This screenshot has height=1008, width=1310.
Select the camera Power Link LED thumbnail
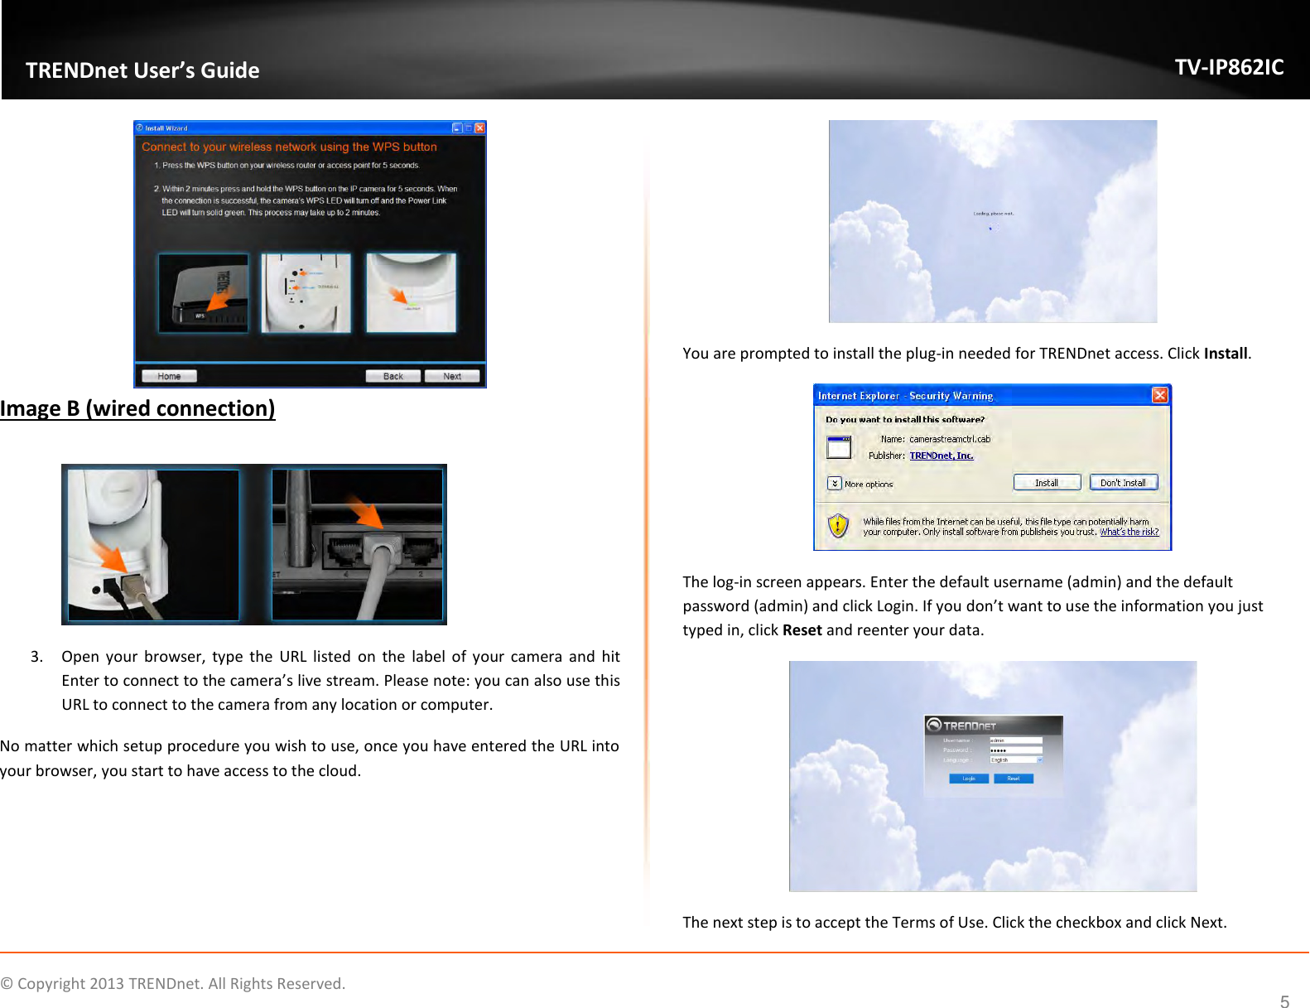point(412,293)
